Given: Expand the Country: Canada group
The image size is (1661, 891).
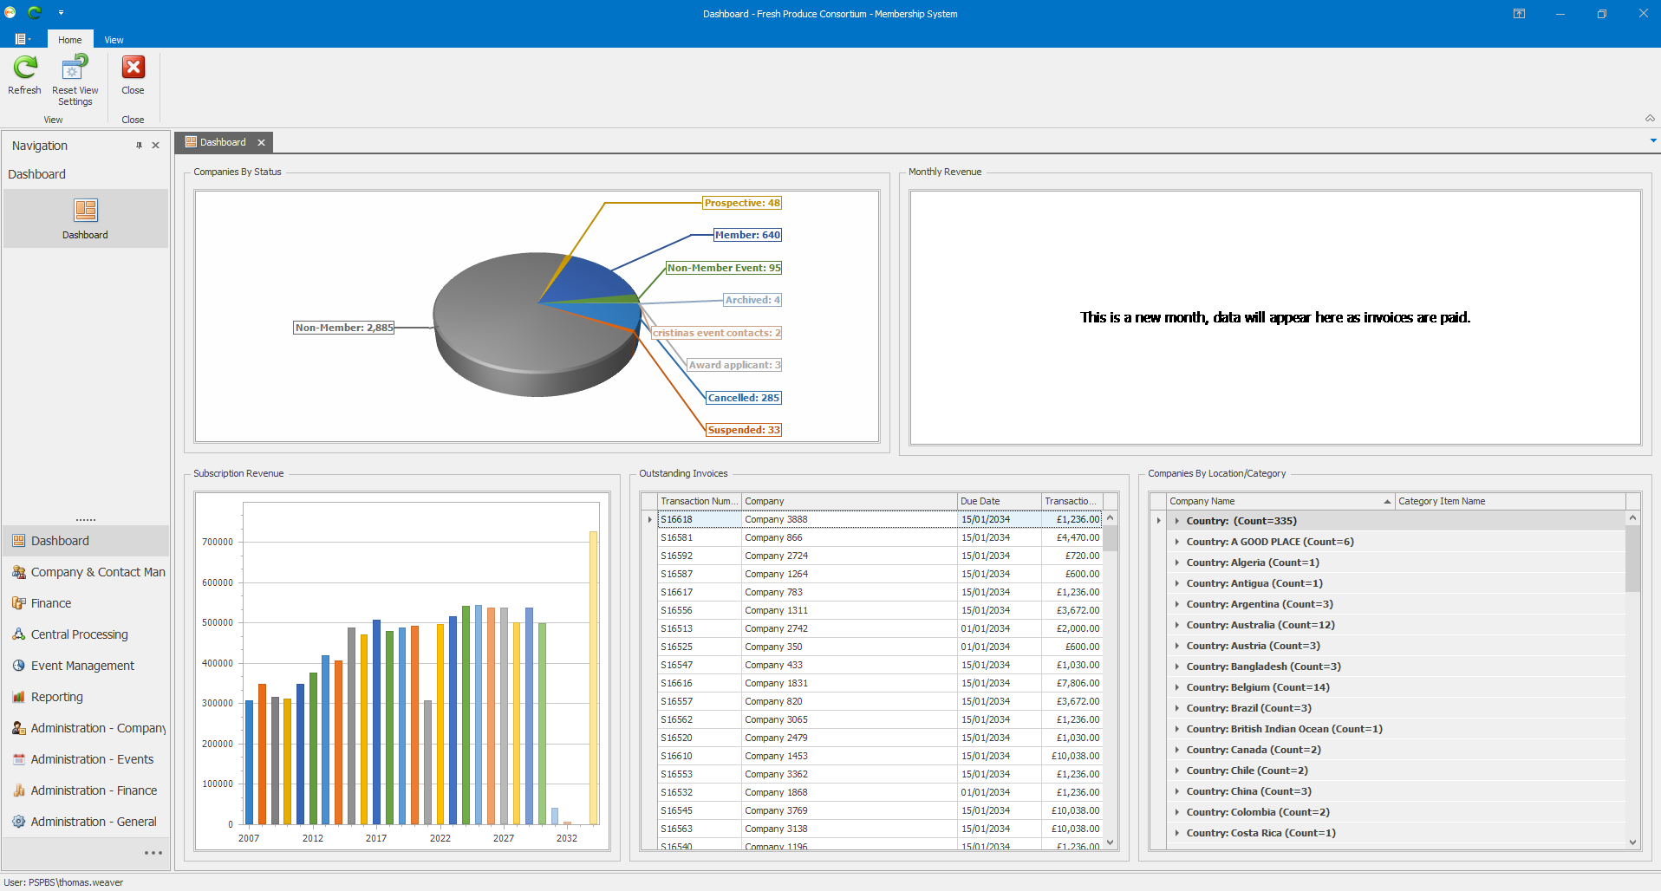Looking at the screenshot, I should (x=1176, y=750).
